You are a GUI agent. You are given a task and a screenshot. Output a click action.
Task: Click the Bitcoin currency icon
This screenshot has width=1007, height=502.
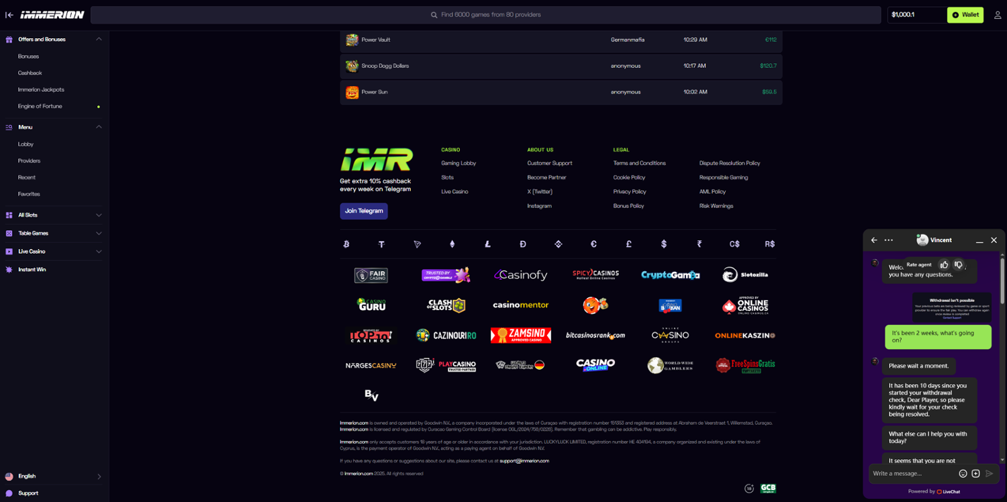[346, 244]
